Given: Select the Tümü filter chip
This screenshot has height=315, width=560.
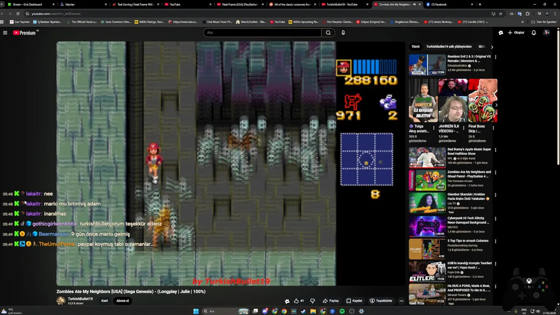Looking at the screenshot, I should pyautogui.click(x=415, y=47).
